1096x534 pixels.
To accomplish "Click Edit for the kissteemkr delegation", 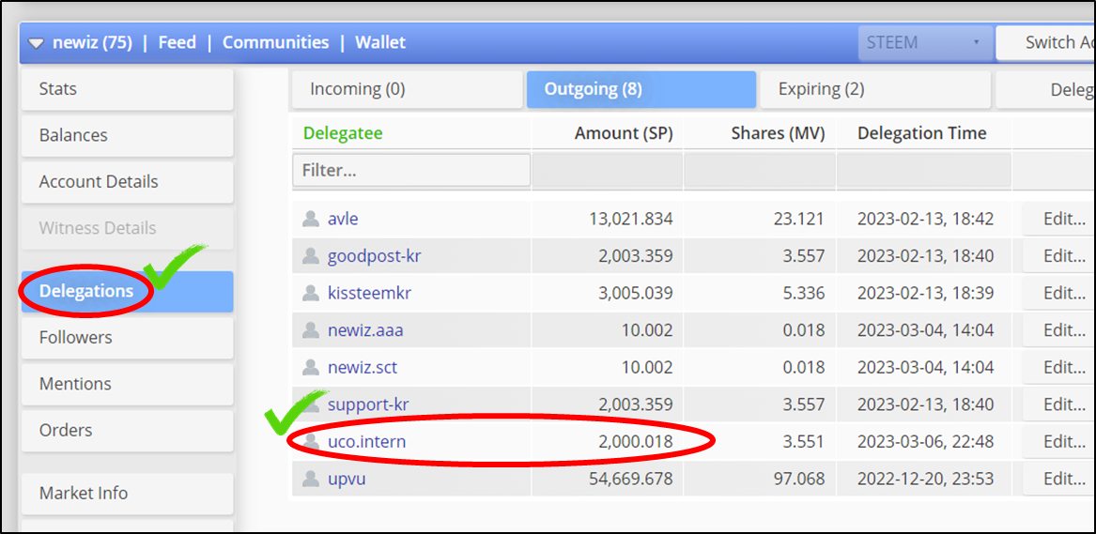I will click(x=1059, y=293).
